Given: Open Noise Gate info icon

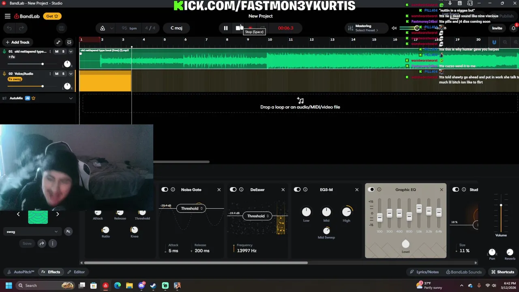Looking at the screenshot, I should tap(173, 189).
